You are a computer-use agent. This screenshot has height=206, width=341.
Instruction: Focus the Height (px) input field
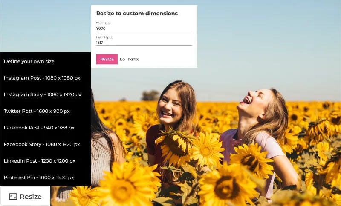click(144, 43)
